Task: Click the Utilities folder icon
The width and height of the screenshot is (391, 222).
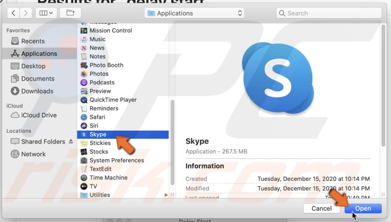Action: tap(84, 195)
